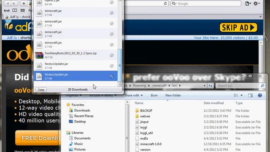The height and width of the screenshot is (152, 270).
Task: Show unselected NodusUpdate.jar in folder
Action: [x=111, y=66]
